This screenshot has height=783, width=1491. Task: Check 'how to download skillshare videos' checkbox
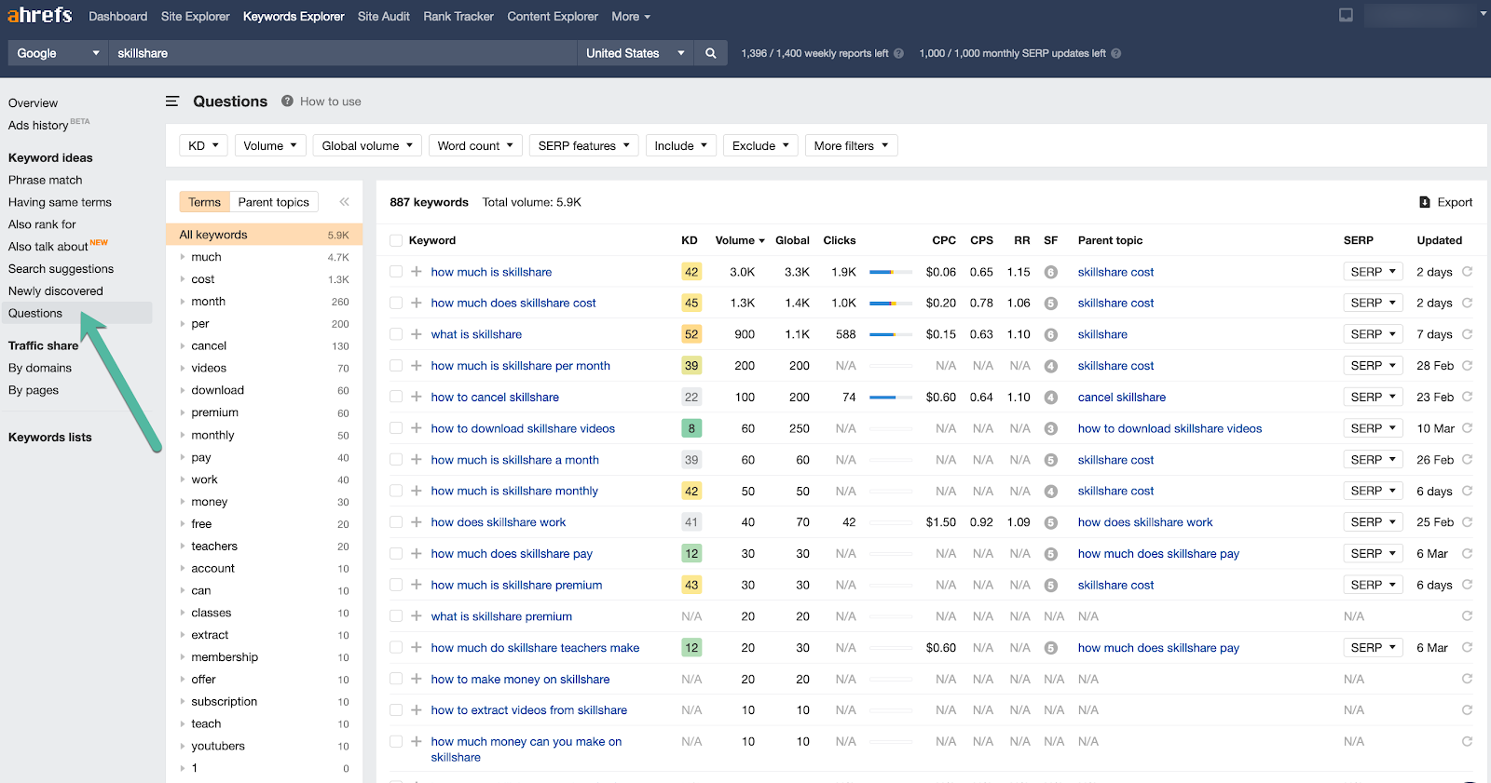coord(396,428)
